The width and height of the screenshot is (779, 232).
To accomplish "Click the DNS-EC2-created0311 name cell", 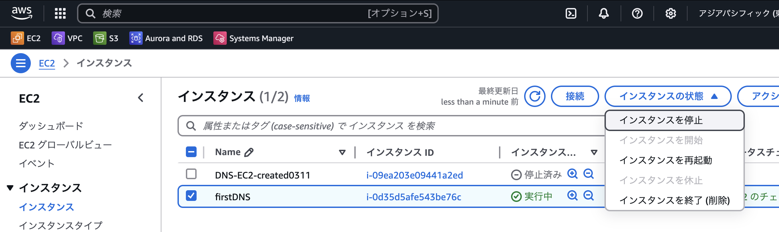I will click(263, 175).
